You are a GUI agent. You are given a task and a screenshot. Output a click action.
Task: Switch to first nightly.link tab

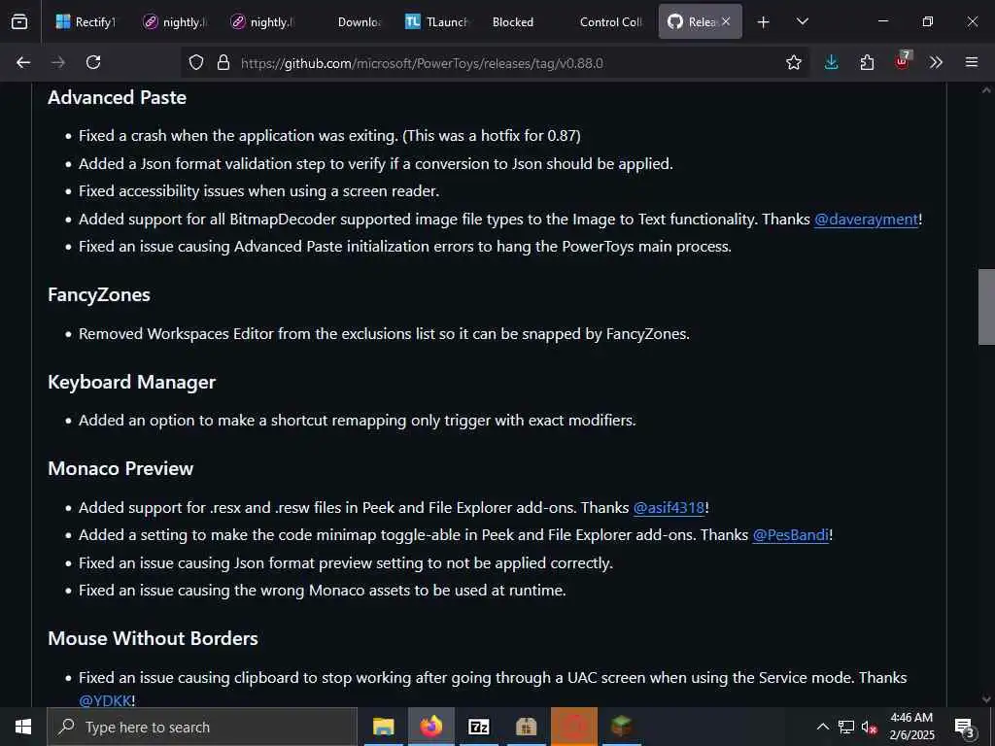click(x=175, y=21)
